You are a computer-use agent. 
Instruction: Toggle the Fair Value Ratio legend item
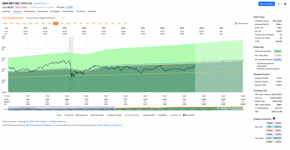coord(97,115)
